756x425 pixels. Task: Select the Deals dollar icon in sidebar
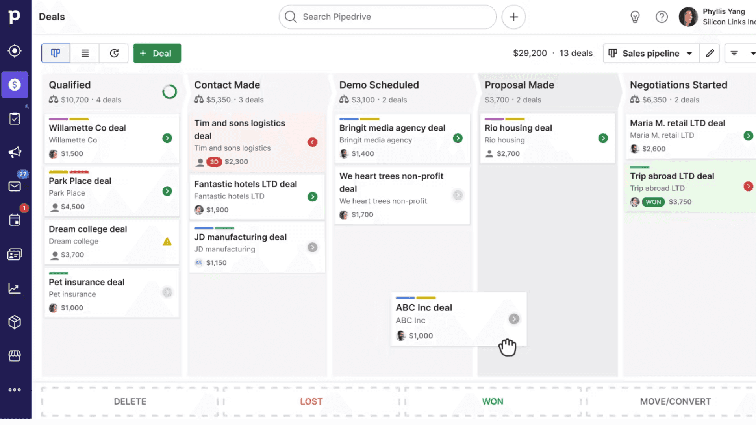point(15,85)
